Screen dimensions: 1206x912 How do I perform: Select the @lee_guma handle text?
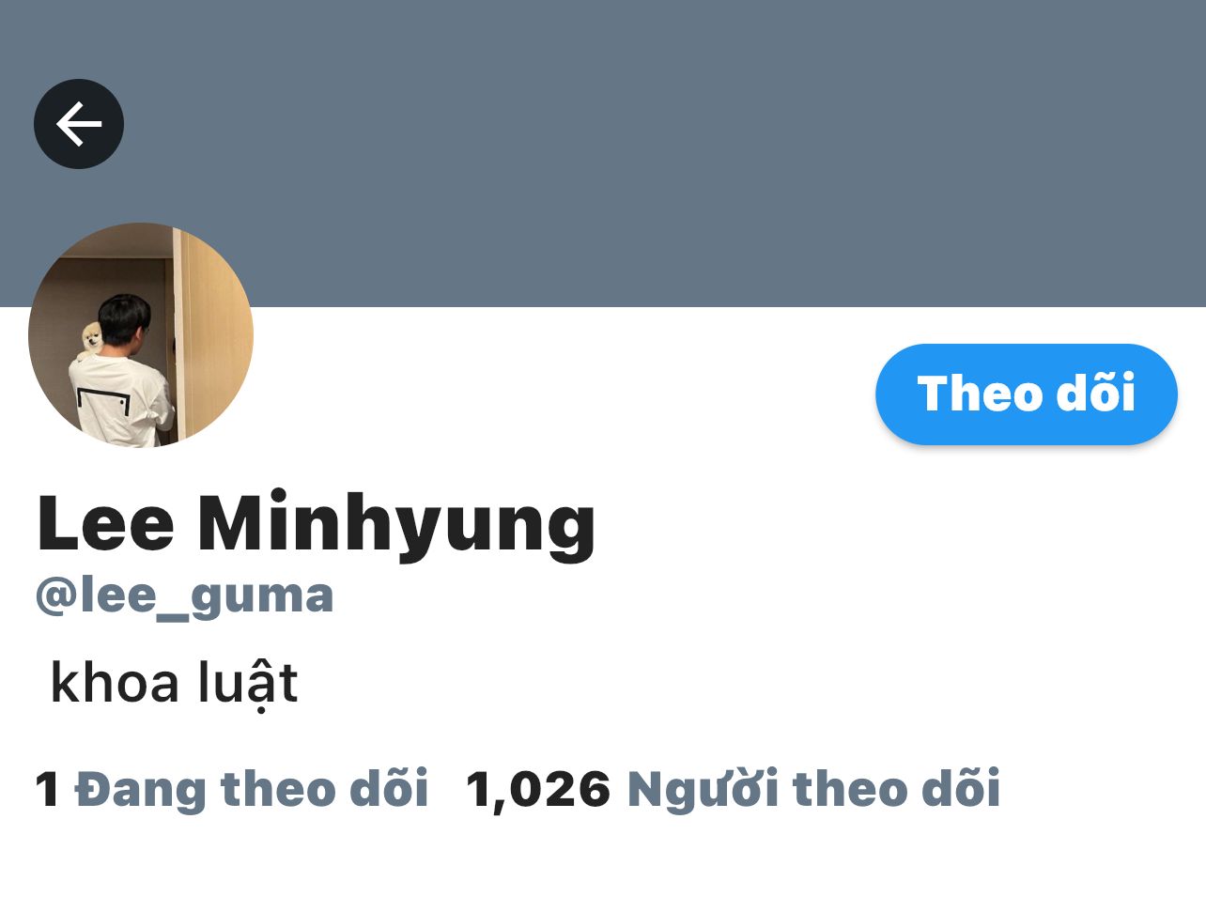point(184,596)
